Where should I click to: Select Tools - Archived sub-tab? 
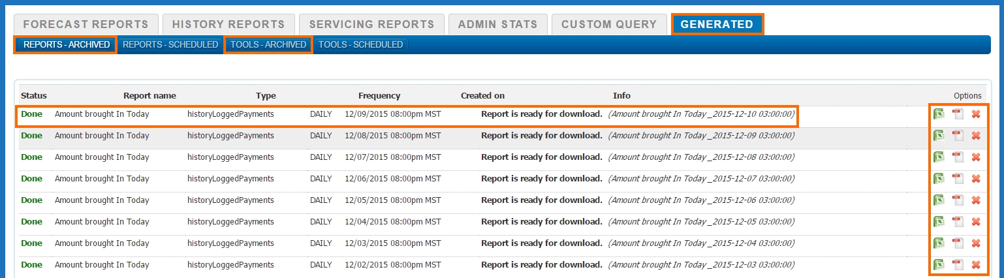tap(268, 45)
